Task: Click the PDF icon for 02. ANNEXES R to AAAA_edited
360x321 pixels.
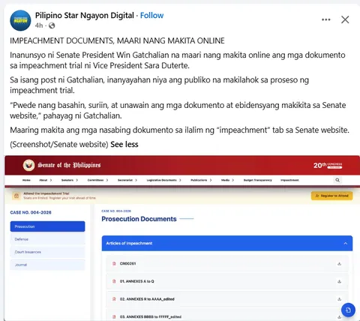Action: coord(114,299)
